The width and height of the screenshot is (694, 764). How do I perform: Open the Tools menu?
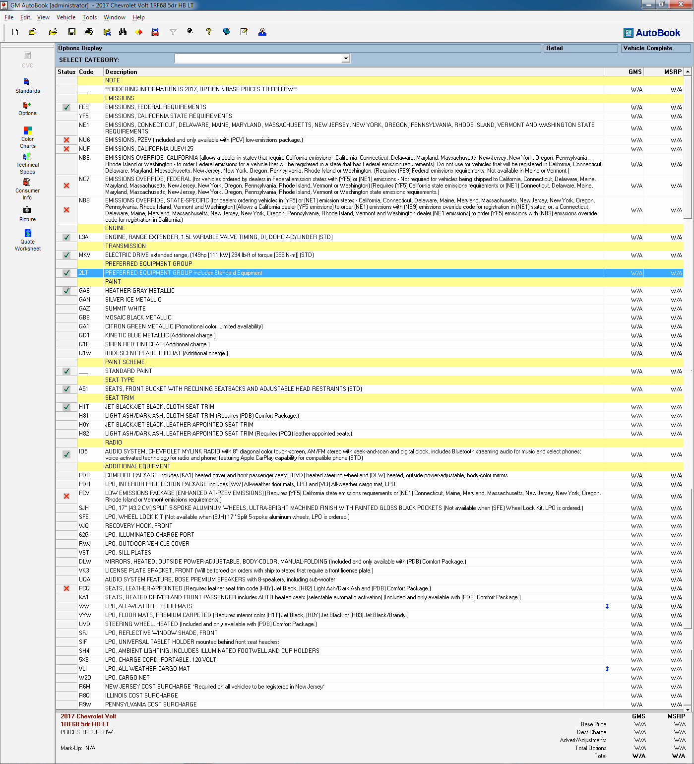click(x=89, y=17)
